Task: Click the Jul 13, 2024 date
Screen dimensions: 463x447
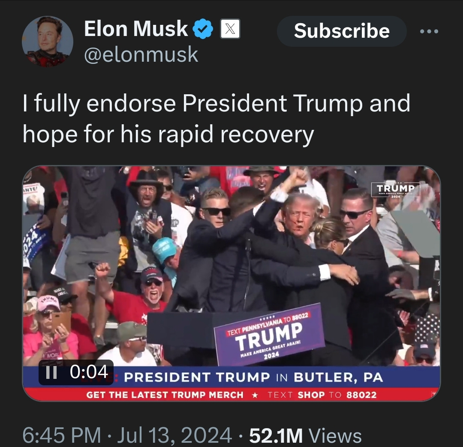Action: 174,435
